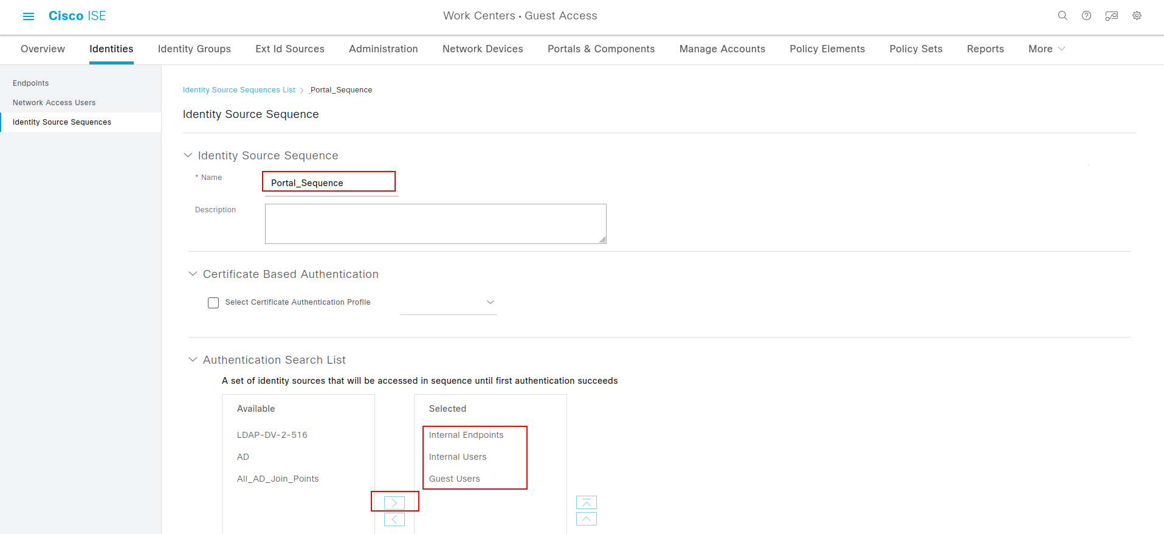
Task: Enable Select Certificate Authentication Profile checkbox
Action: [x=213, y=303]
